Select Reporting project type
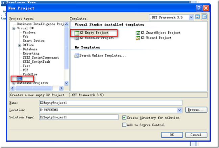The height and width of the screenshot is (148, 219). (31, 53)
